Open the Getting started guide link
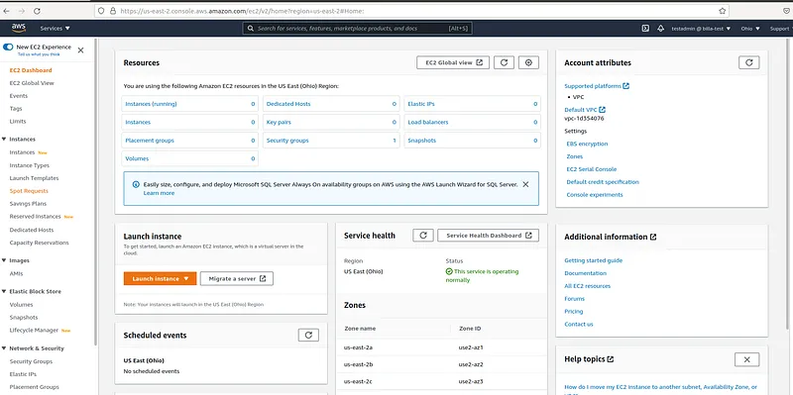793x395 pixels. [593, 260]
